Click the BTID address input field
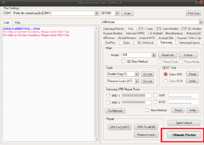Image resolution: width=204 pixels, height=145 pixels. [184, 102]
